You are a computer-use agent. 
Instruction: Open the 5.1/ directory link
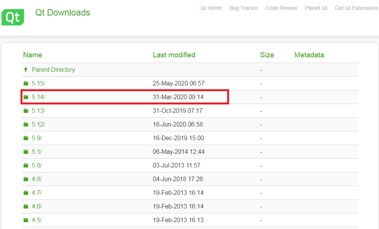[x=37, y=152]
